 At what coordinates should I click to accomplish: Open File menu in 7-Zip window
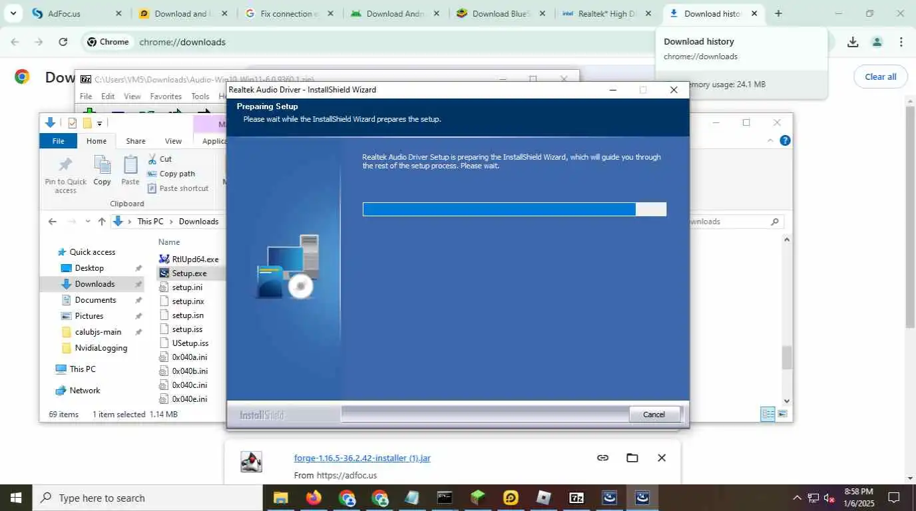(x=86, y=96)
